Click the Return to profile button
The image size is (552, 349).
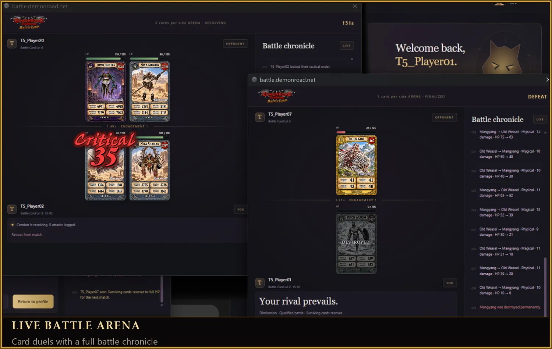point(33,302)
